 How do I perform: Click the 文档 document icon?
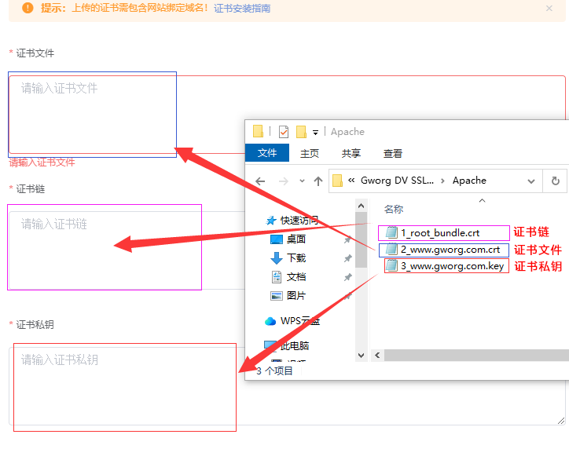tap(277, 277)
